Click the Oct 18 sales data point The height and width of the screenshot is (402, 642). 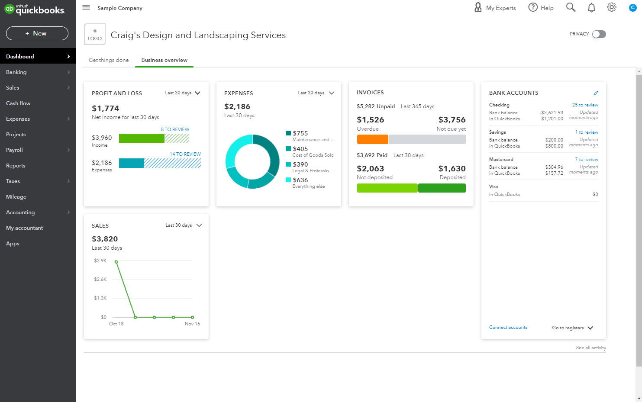(x=116, y=262)
